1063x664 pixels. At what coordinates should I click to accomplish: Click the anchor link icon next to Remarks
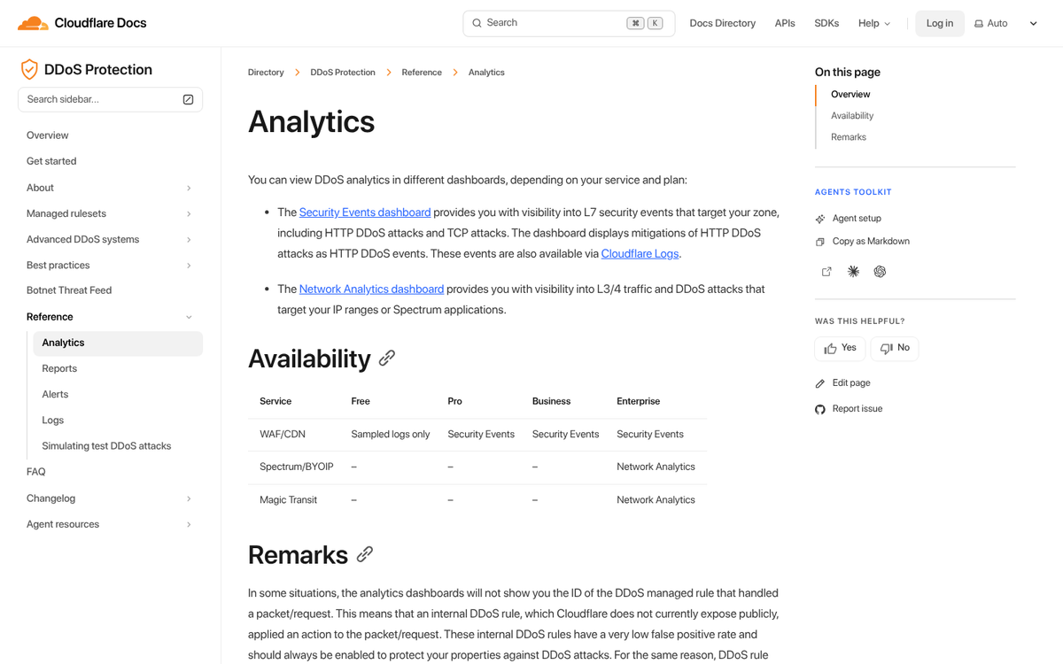click(365, 555)
